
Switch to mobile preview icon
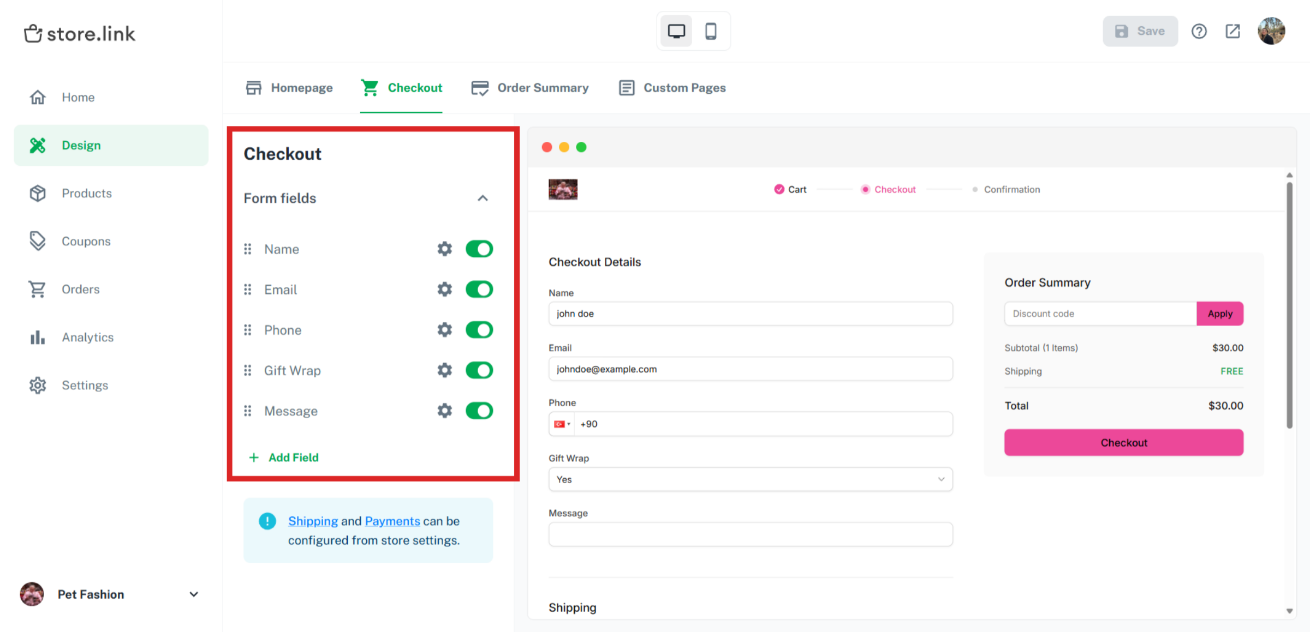(x=710, y=31)
